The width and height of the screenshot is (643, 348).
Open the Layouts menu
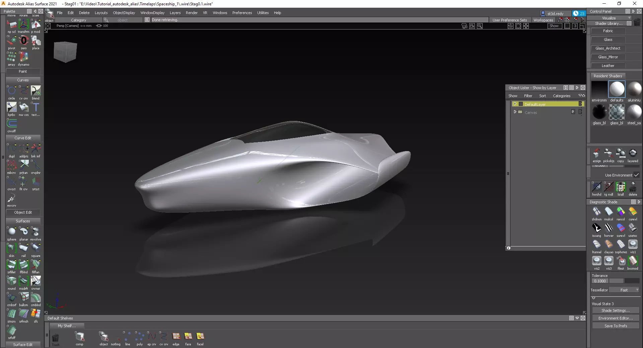point(101,13)
